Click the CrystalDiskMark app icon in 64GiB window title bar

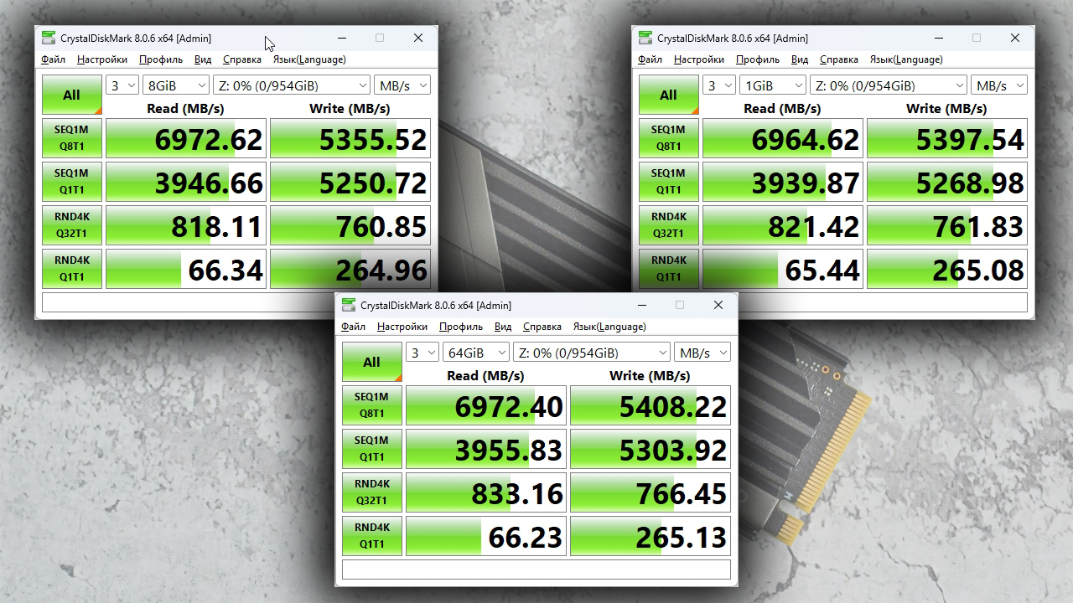click(x=349, y=305)
